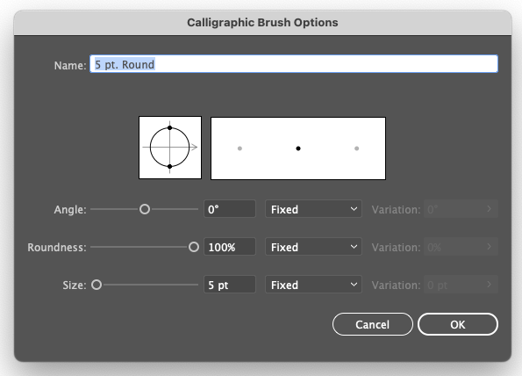The height and width of the screenshot is (376, 522).
Task: Click the Angle value field showing 0°
Action: (230, 209)
